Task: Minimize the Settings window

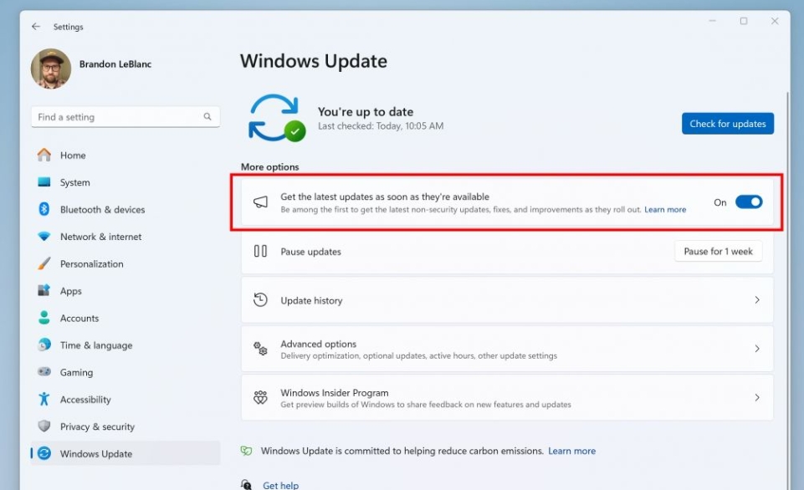Action: tap(712, 21)
